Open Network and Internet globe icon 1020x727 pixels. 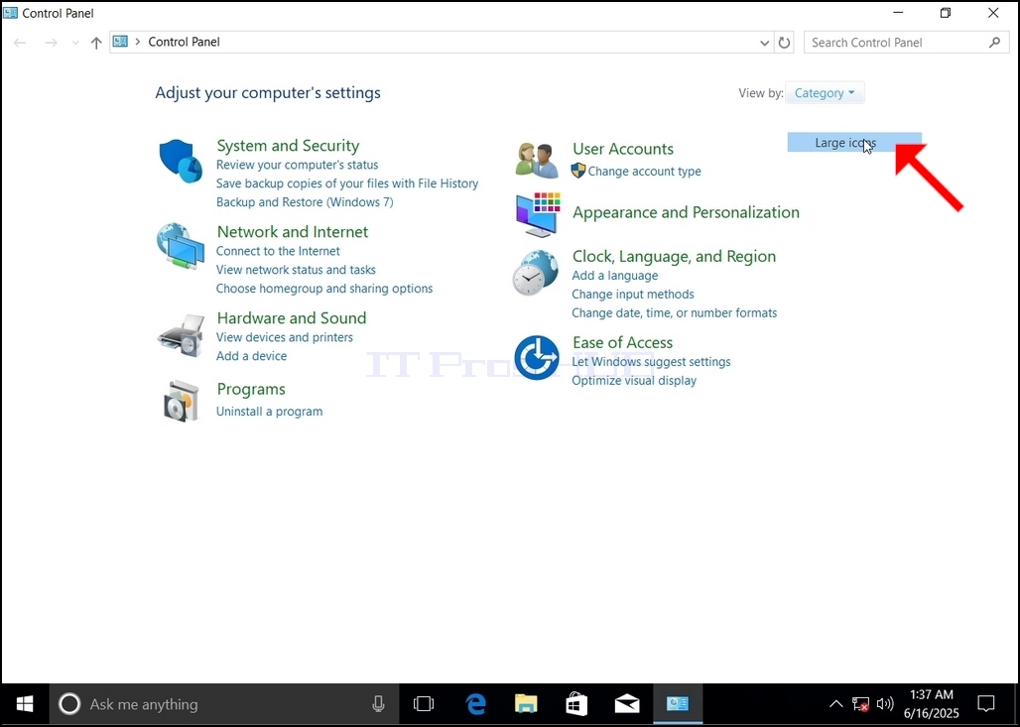pos(181,246)
